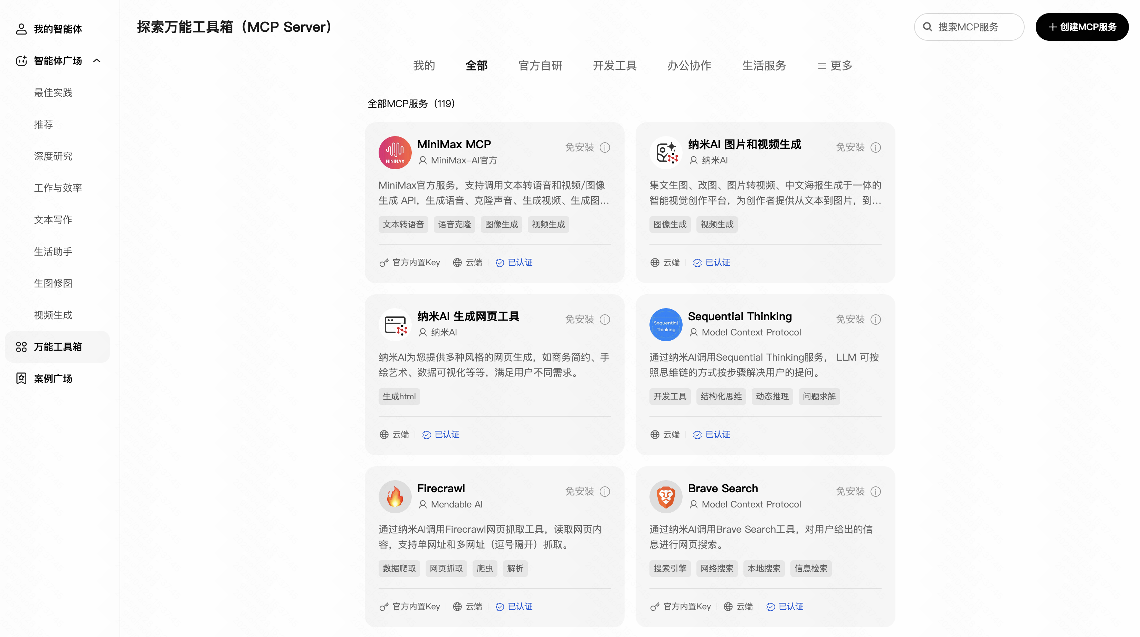The width and height of the screenshot is (1140, 637).
Task: Open info icon on 纳米AI 图片和视频生成 card
Action: point(875,148)
